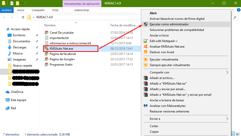Click the pin icon beside Descargas
Screen dimensions: 241x136
(x=37, y=47)
